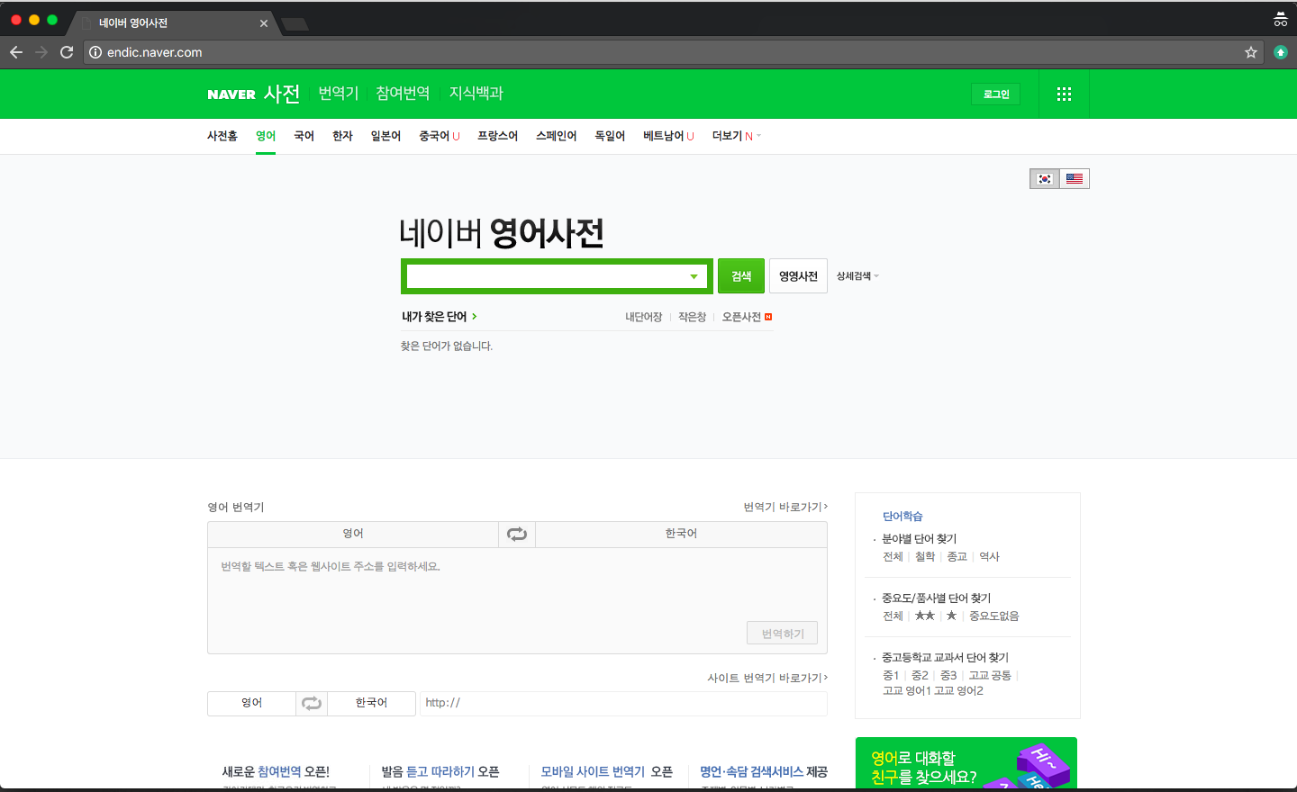Click the 사전 header title
Screen dimensions: 1297x792
tap(282, 94)
